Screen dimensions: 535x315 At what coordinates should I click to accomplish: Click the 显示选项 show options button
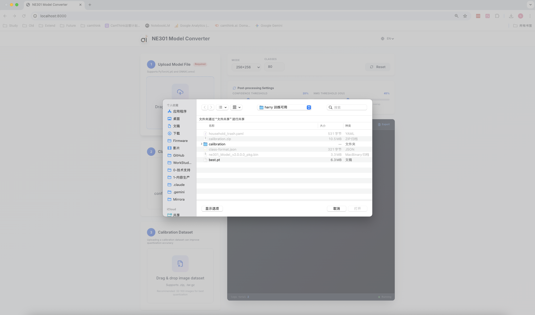click(x=212, y=209)
